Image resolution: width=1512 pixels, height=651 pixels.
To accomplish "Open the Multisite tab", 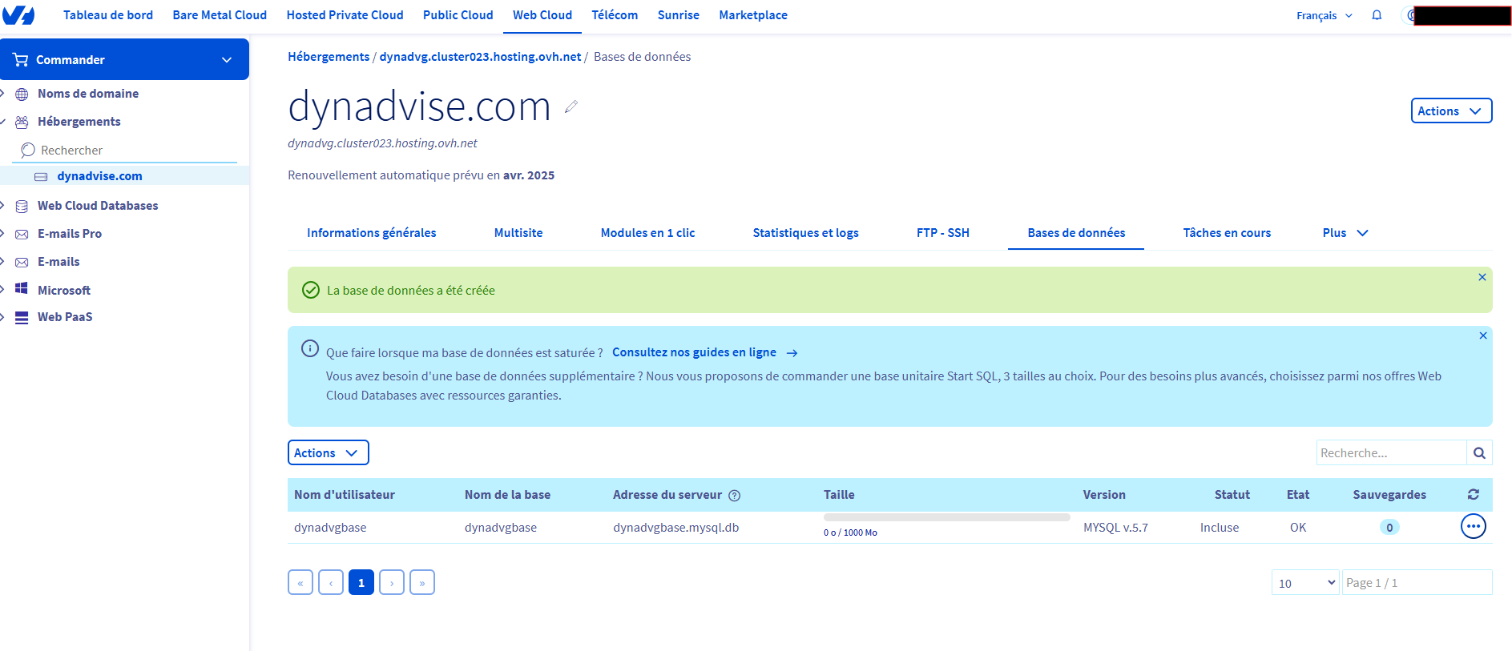I will pos(518,233).
